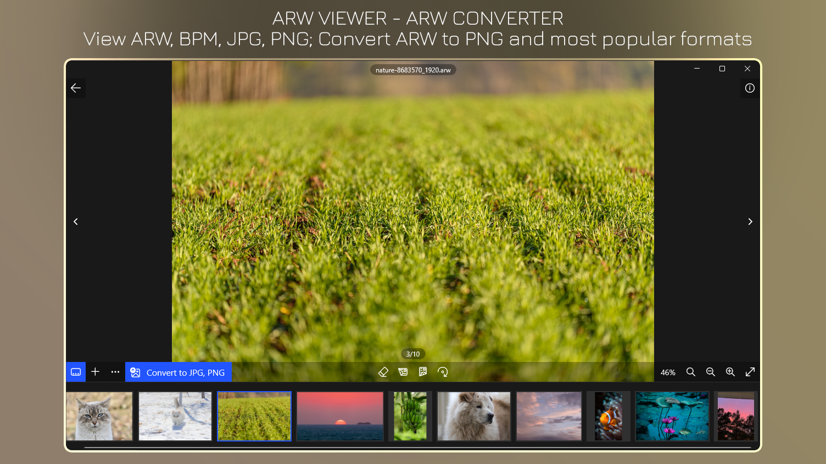Click the 3/10 image counter
Viewport: 826px width, 464px height.
(x=412, y=354)
